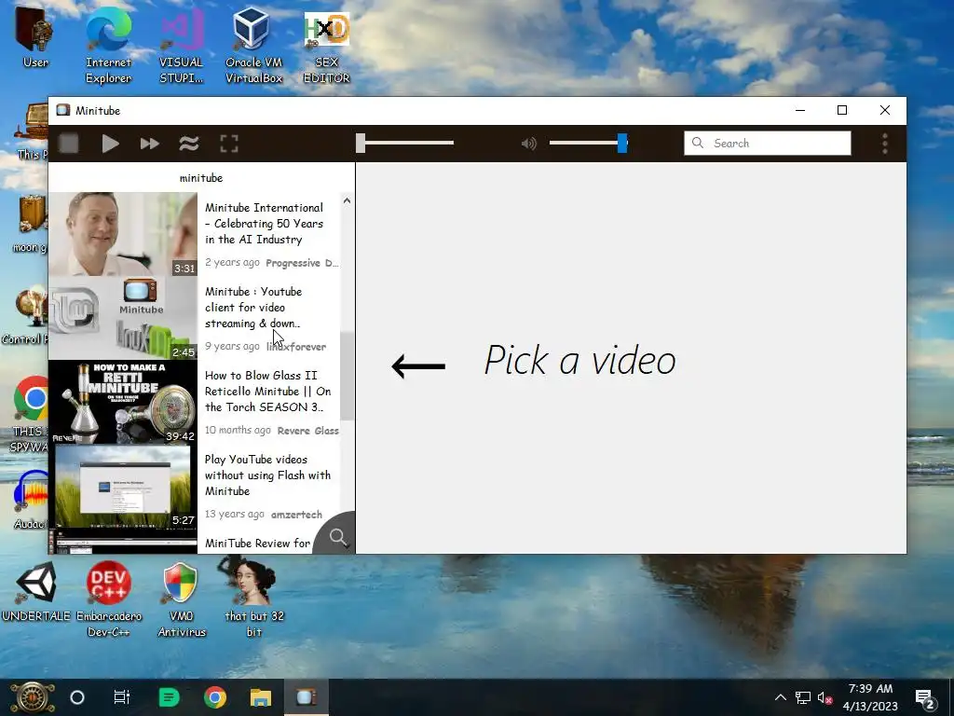Select the 'MiniTube Review for' entry
The image size is (954, 716).
[x=257, y=544]
